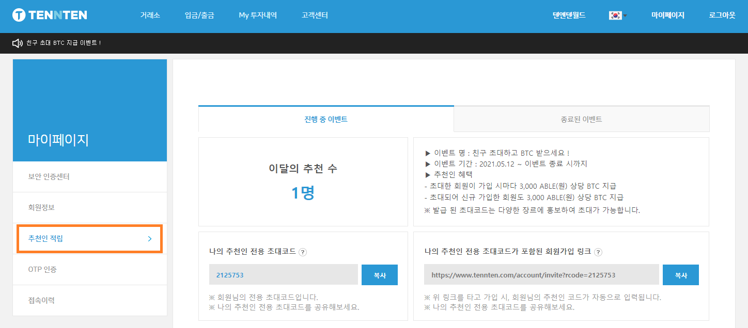Select 추천인 적립 in the sidebar
Image resolution: width=748 pixels, height=328 pixels.
(x=90, y=239)
